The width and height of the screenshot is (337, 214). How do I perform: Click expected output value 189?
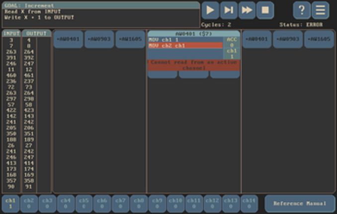pyautogui.click(x=29, y=139)
